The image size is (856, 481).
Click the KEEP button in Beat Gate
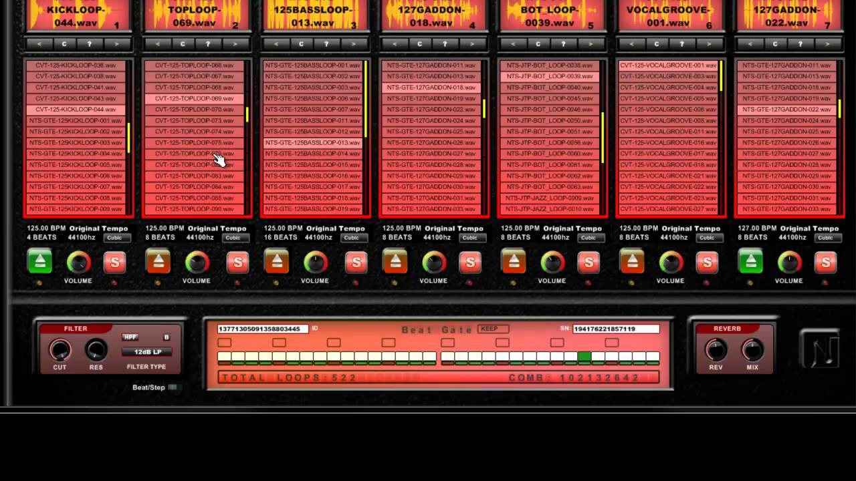click(494, 329)
